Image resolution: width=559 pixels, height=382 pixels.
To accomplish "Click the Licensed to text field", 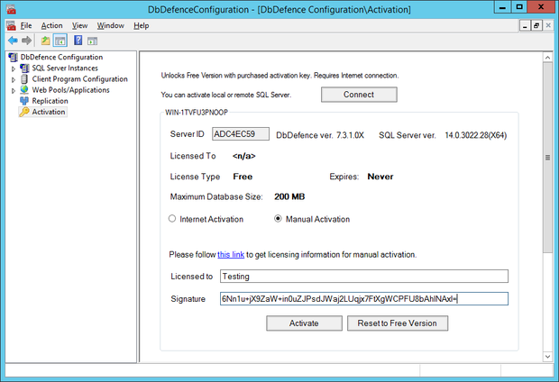I will (362, 277).
